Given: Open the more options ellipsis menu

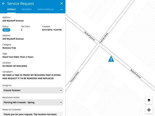Looking at the screenshot, I should point(61,9).
